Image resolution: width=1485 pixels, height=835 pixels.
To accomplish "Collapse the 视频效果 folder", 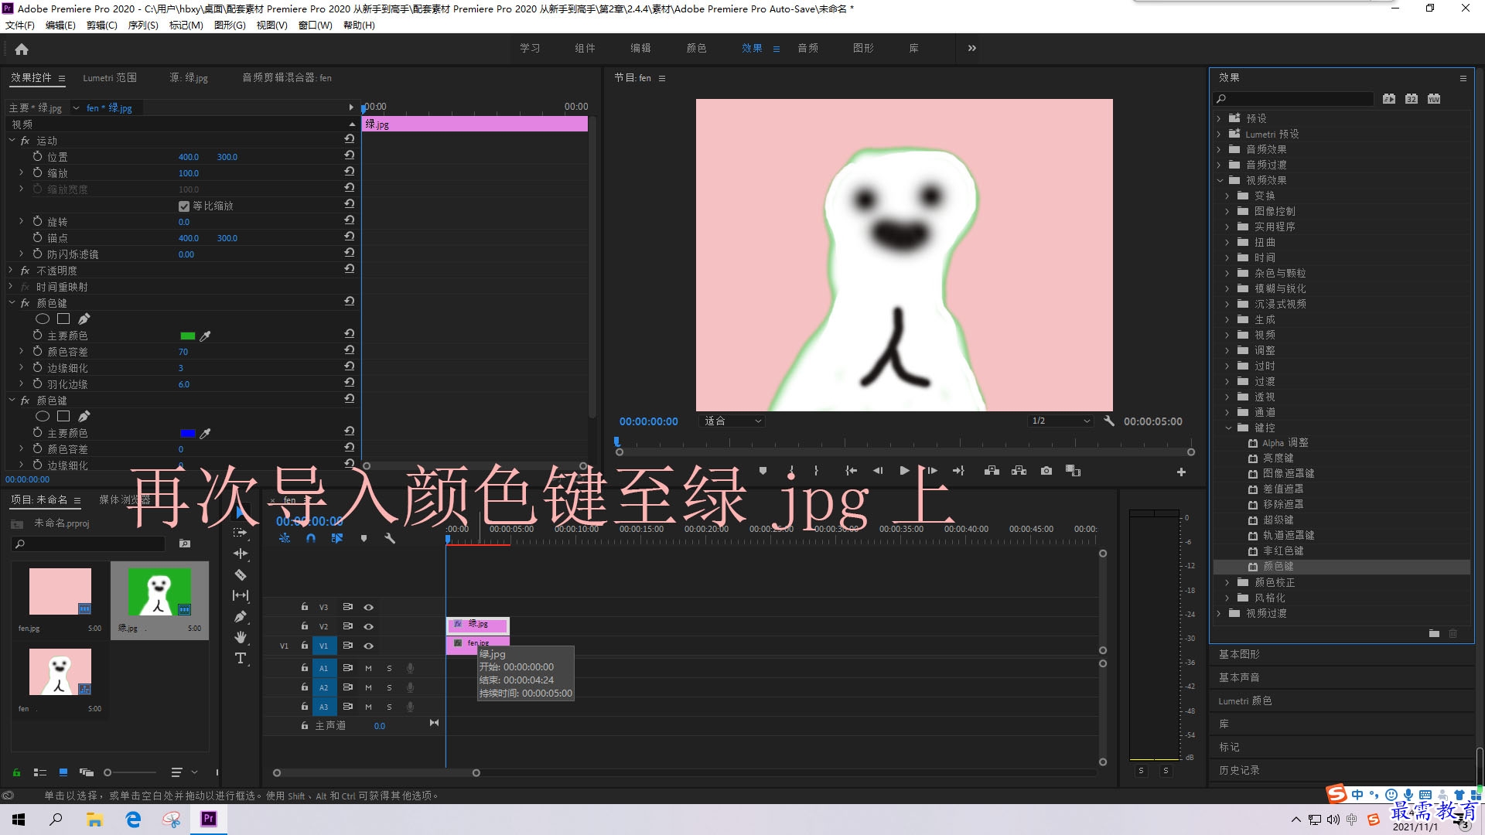I will click(x=1220, y=180).
